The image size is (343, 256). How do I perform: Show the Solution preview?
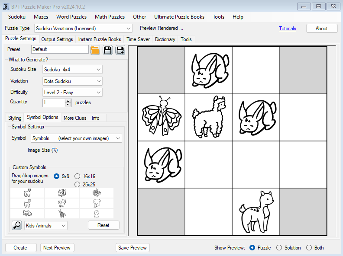point(279,248)
